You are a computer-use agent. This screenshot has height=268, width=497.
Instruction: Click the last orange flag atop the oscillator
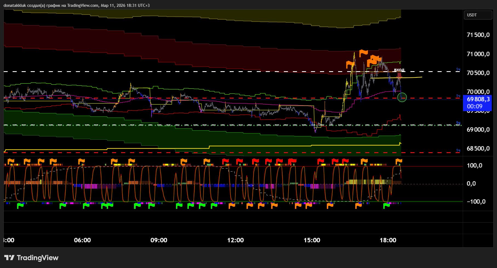pyautogui.click(x=399, y=161)
